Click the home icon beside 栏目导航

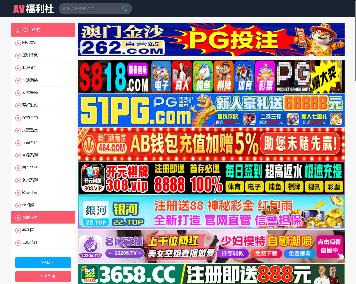point(18,30)
